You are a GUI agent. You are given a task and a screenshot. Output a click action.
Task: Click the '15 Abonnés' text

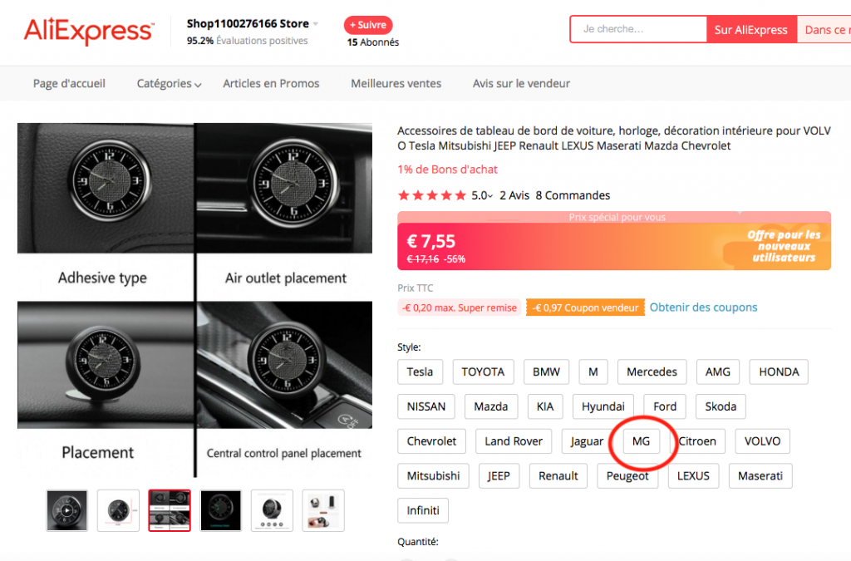pyautogui.click(x=373, y=42)
